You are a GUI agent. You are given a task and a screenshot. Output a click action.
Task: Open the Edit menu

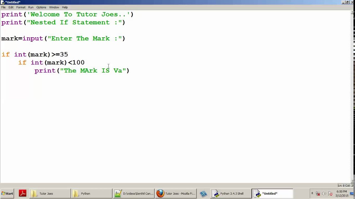click(x=11, y=7)
